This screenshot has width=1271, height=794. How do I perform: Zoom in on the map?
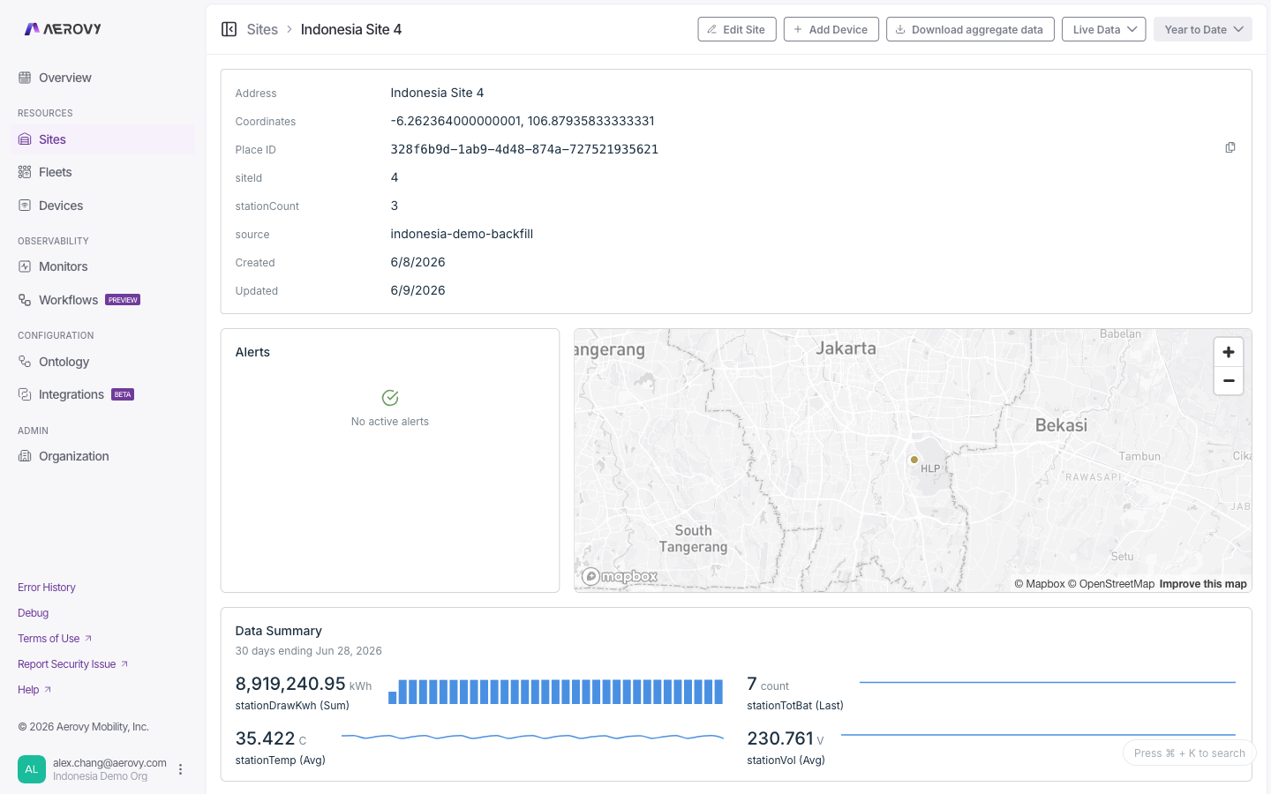click(1229, 352)
